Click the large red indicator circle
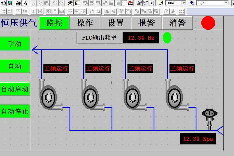 click(208, 23)
